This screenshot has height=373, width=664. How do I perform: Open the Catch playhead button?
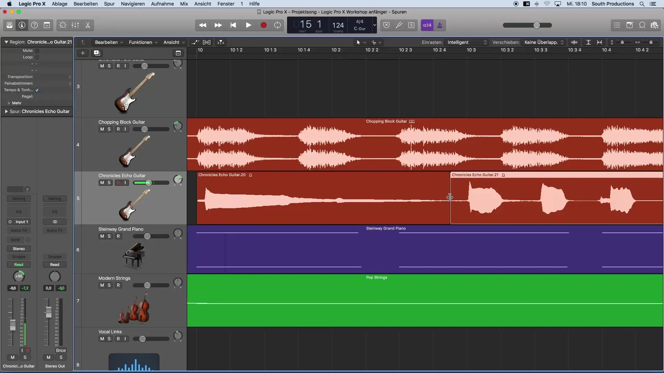221,42
